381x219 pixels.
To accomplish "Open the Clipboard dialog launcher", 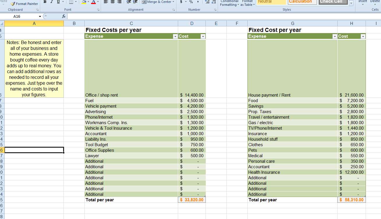I will [37, 10].
